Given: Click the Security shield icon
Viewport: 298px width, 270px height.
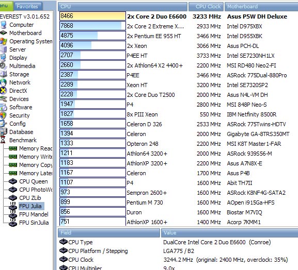Looking at the screenshot, I should click(3, 115).
